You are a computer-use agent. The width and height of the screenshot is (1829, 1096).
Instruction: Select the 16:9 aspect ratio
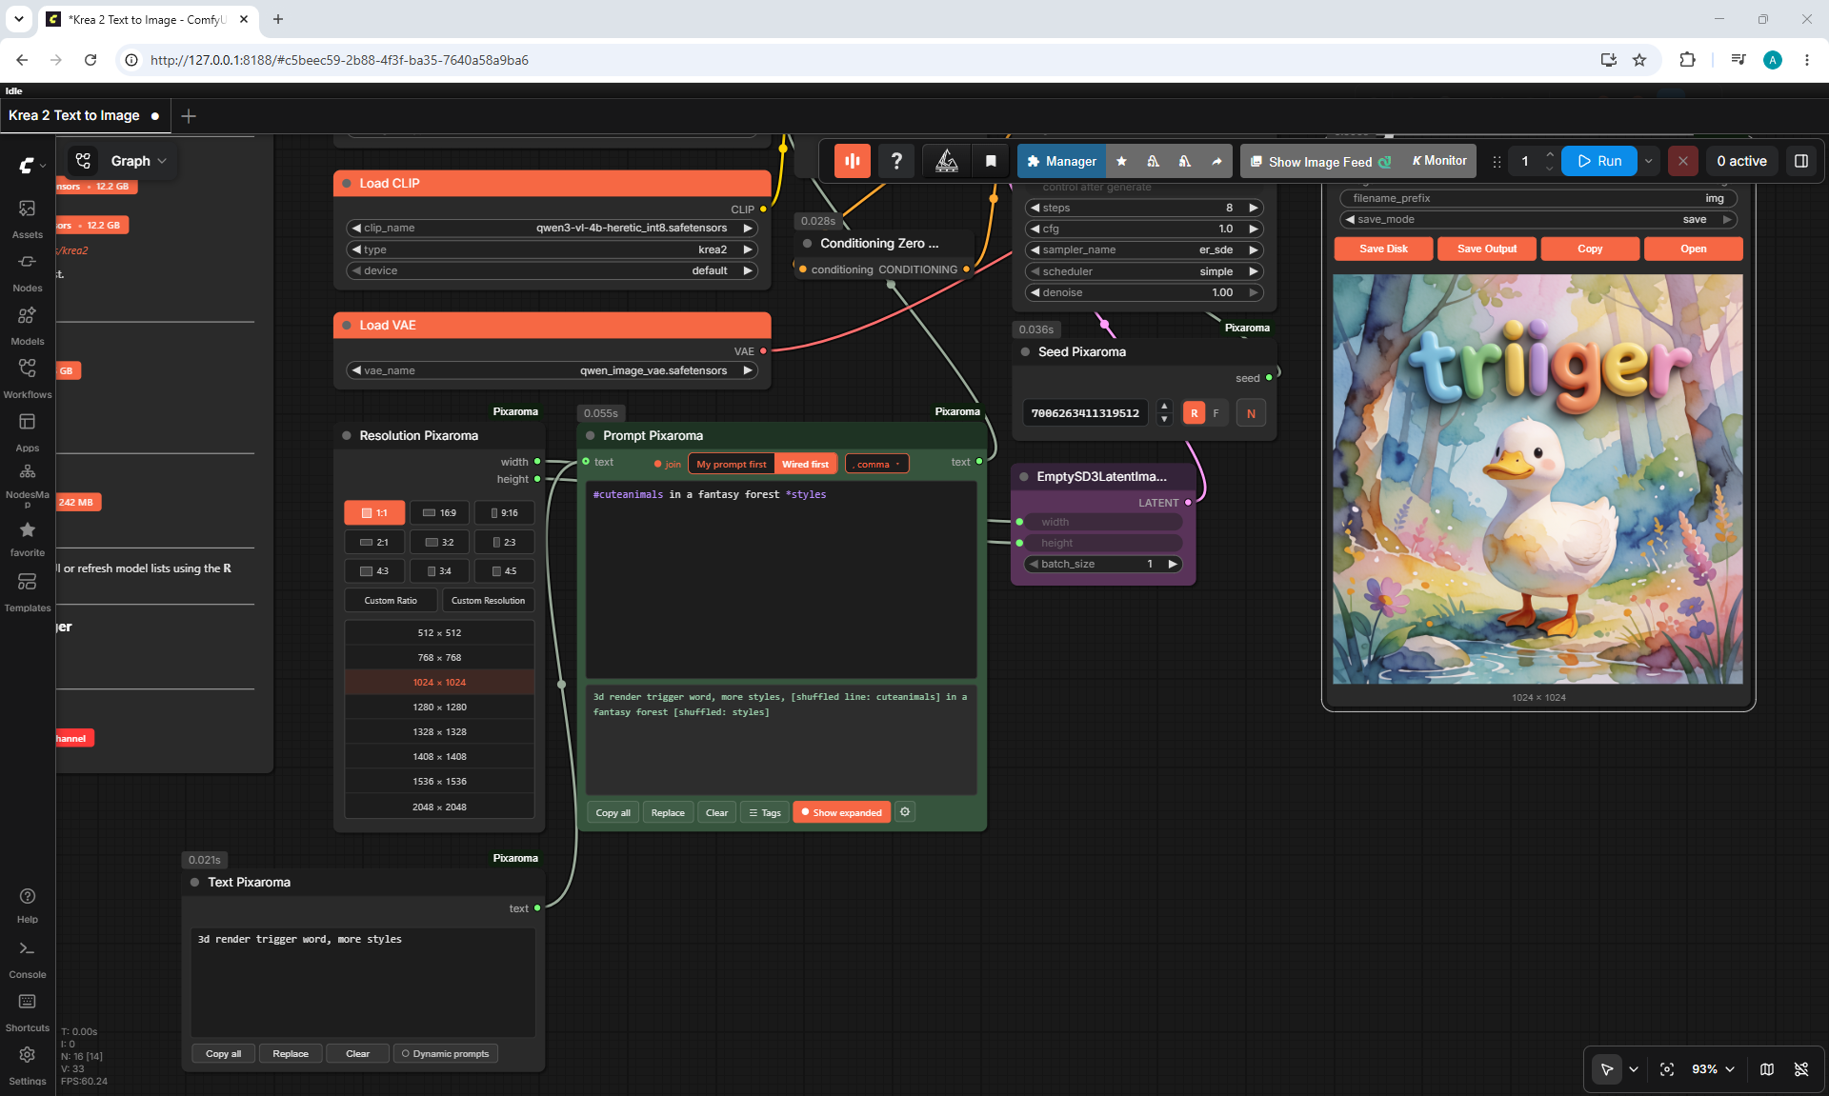439,513
